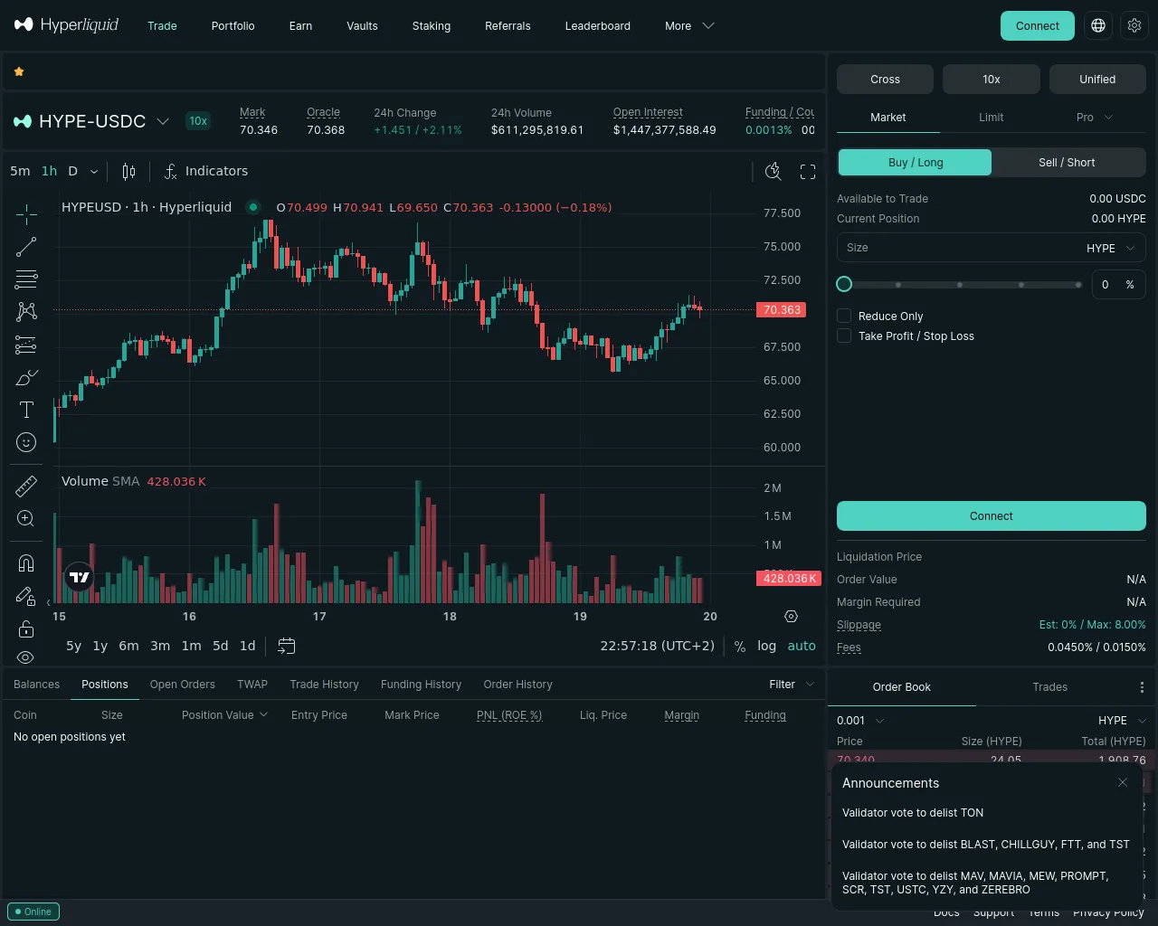This screenshot has height=926, width=1158.
Task: Toggle chart fullscreen mode
Action: pyautogui.click(x=808, y=171)
